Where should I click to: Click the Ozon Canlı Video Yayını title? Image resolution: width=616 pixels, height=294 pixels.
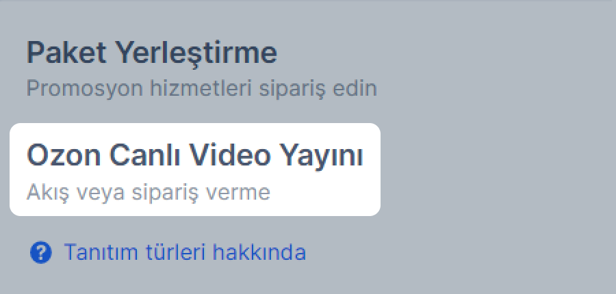click(195, 156)
